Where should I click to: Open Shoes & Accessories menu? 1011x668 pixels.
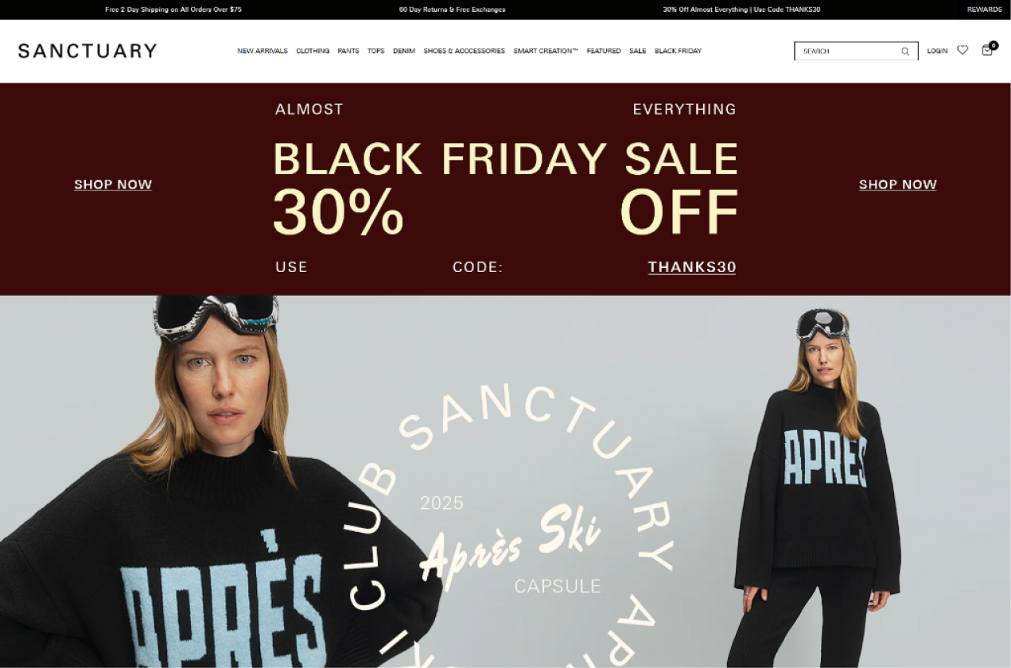click(x=464, y=51)
